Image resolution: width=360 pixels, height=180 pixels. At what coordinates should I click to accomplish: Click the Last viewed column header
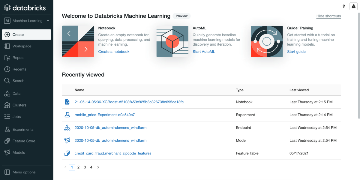(x=299, y=90)
